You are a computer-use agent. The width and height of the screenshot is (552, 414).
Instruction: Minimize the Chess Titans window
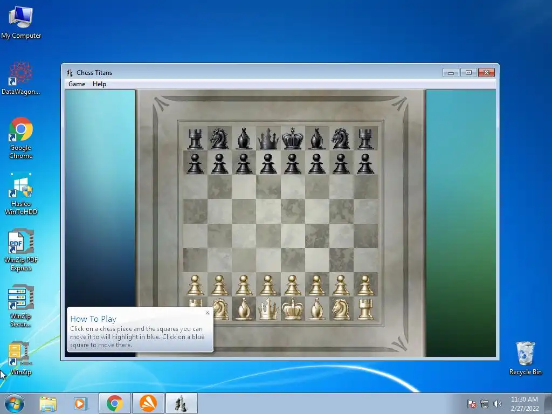[451, 73]
